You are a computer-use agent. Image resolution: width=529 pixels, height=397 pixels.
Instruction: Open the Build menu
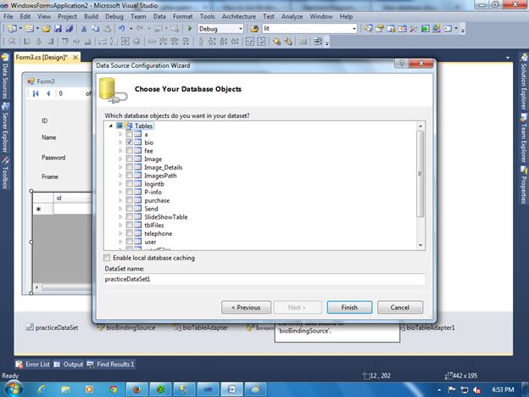(91, 16)
